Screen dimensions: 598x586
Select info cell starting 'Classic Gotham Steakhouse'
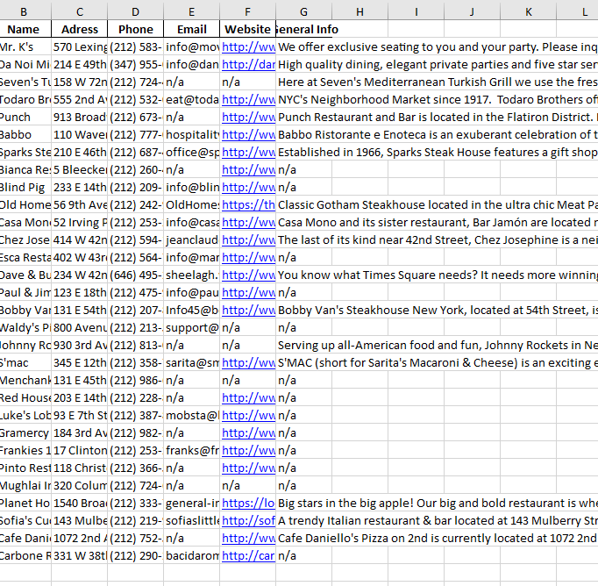click(x=437, y=205)
